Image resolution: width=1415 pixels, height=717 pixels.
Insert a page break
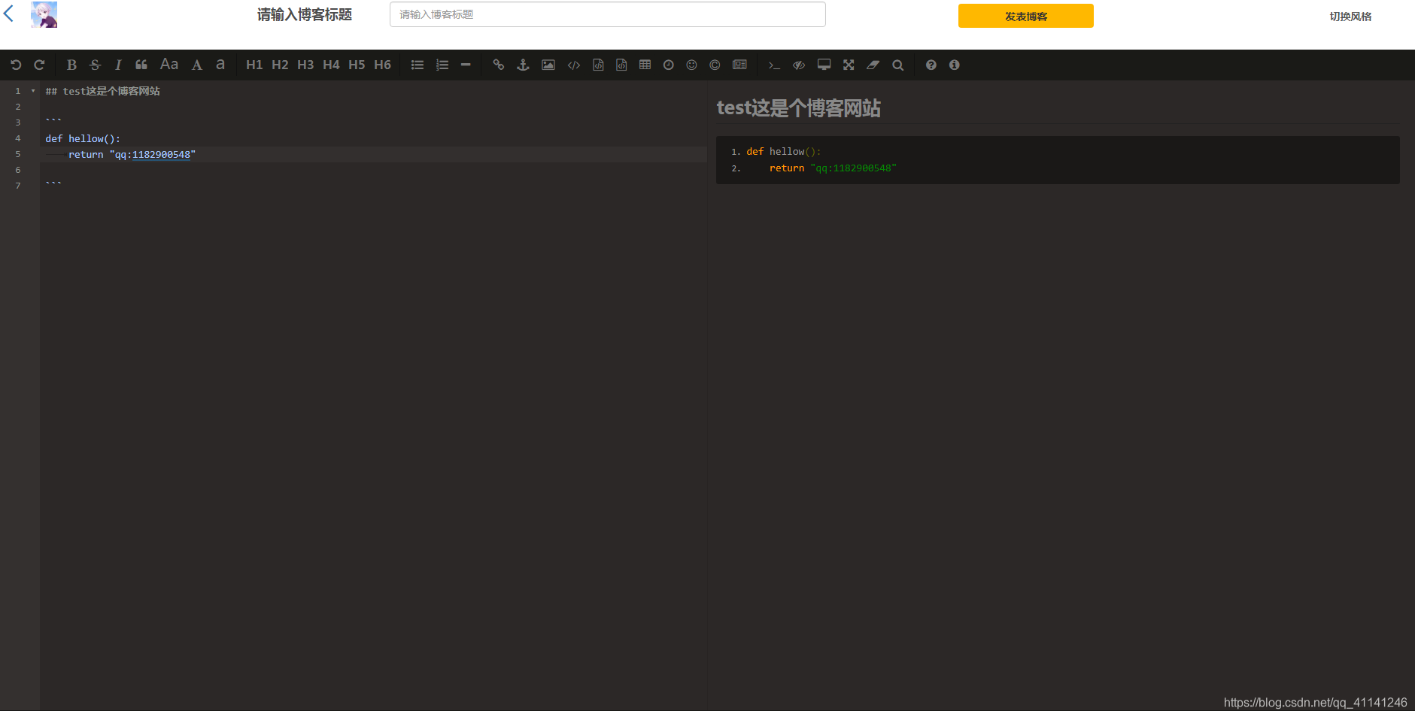(x=739, y=65)
